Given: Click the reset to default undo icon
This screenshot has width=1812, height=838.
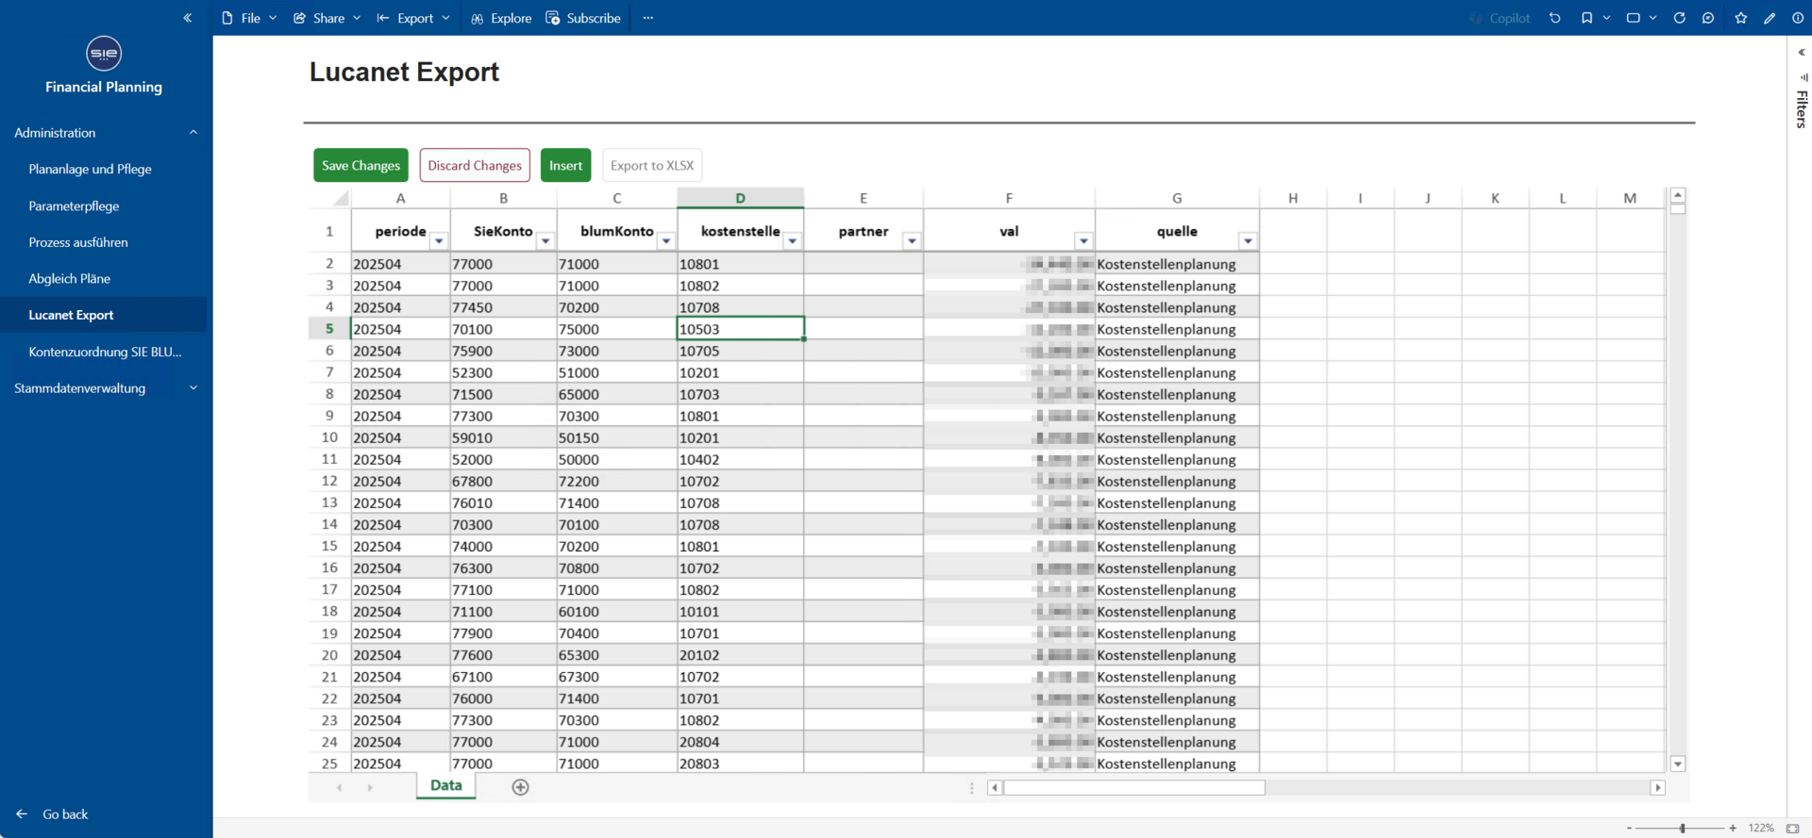Looking at the screenshot, I should 1554,18.
